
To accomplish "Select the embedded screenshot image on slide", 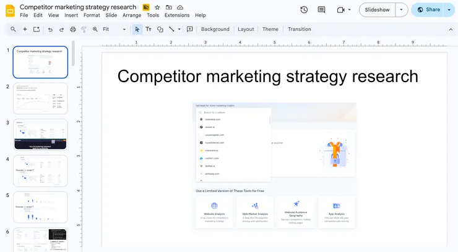I will (x=275, y=166).
